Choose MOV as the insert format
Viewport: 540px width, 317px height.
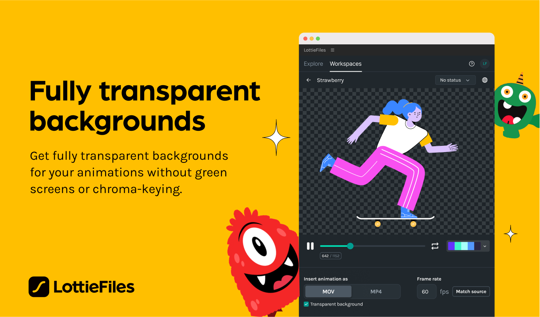coord(328,292)
